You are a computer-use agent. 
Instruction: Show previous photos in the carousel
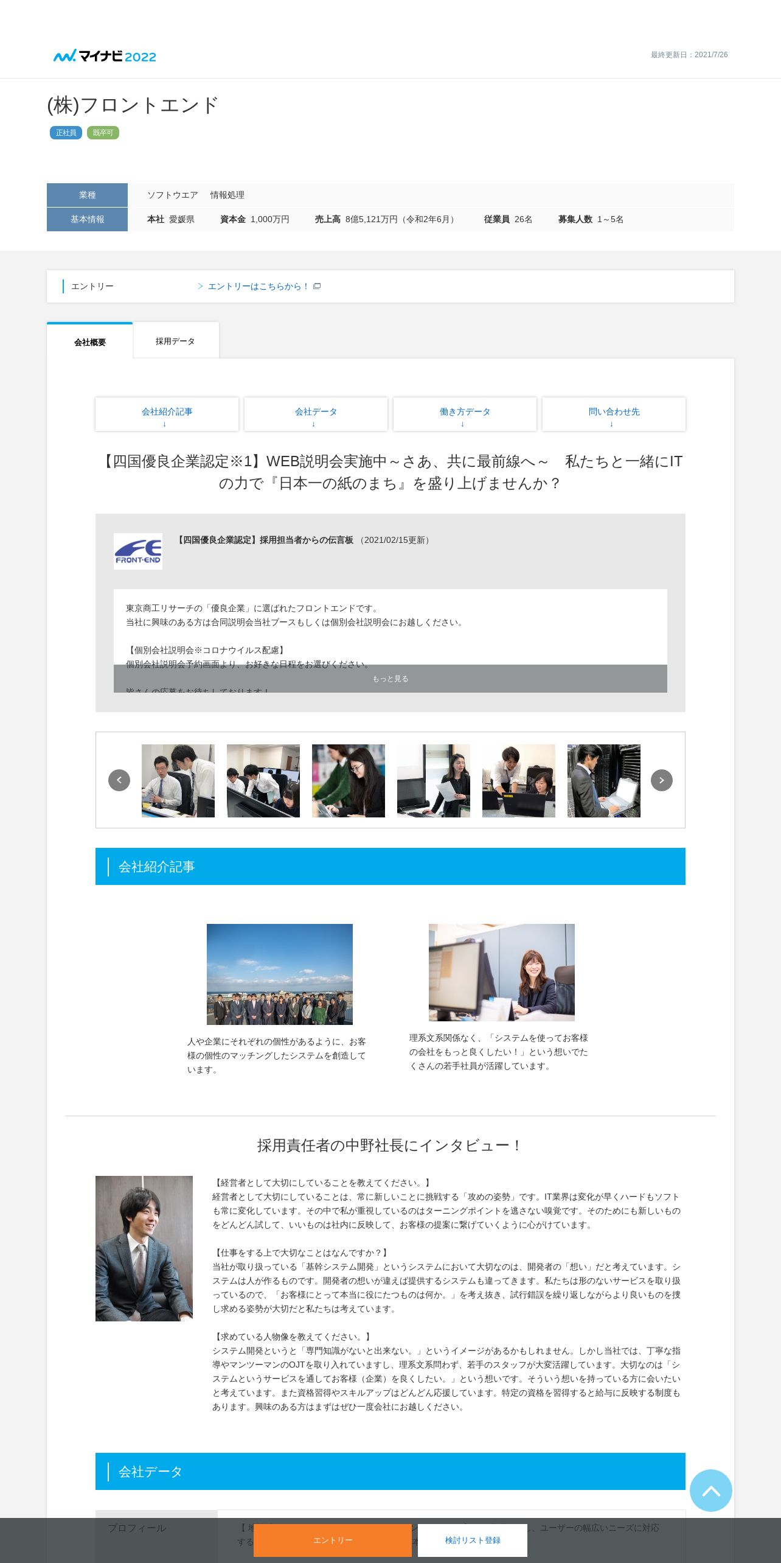119,780
